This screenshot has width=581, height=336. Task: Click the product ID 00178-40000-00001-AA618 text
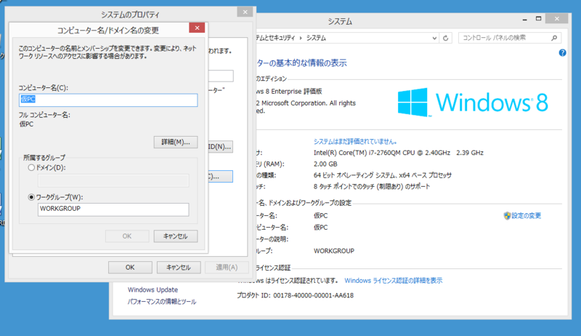pyautogui.click(x=314, y=295)
